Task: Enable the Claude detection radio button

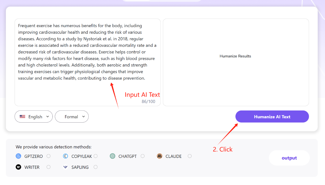Action: pyautogui.click(x=190, y=156)
